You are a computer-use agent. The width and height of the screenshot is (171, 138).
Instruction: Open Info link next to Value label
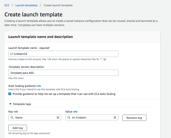click(75, 112)
